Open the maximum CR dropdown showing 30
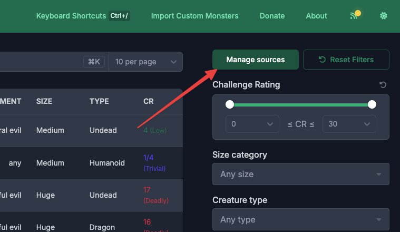Viewport: 400px width, 232px height. click(349, 124)
